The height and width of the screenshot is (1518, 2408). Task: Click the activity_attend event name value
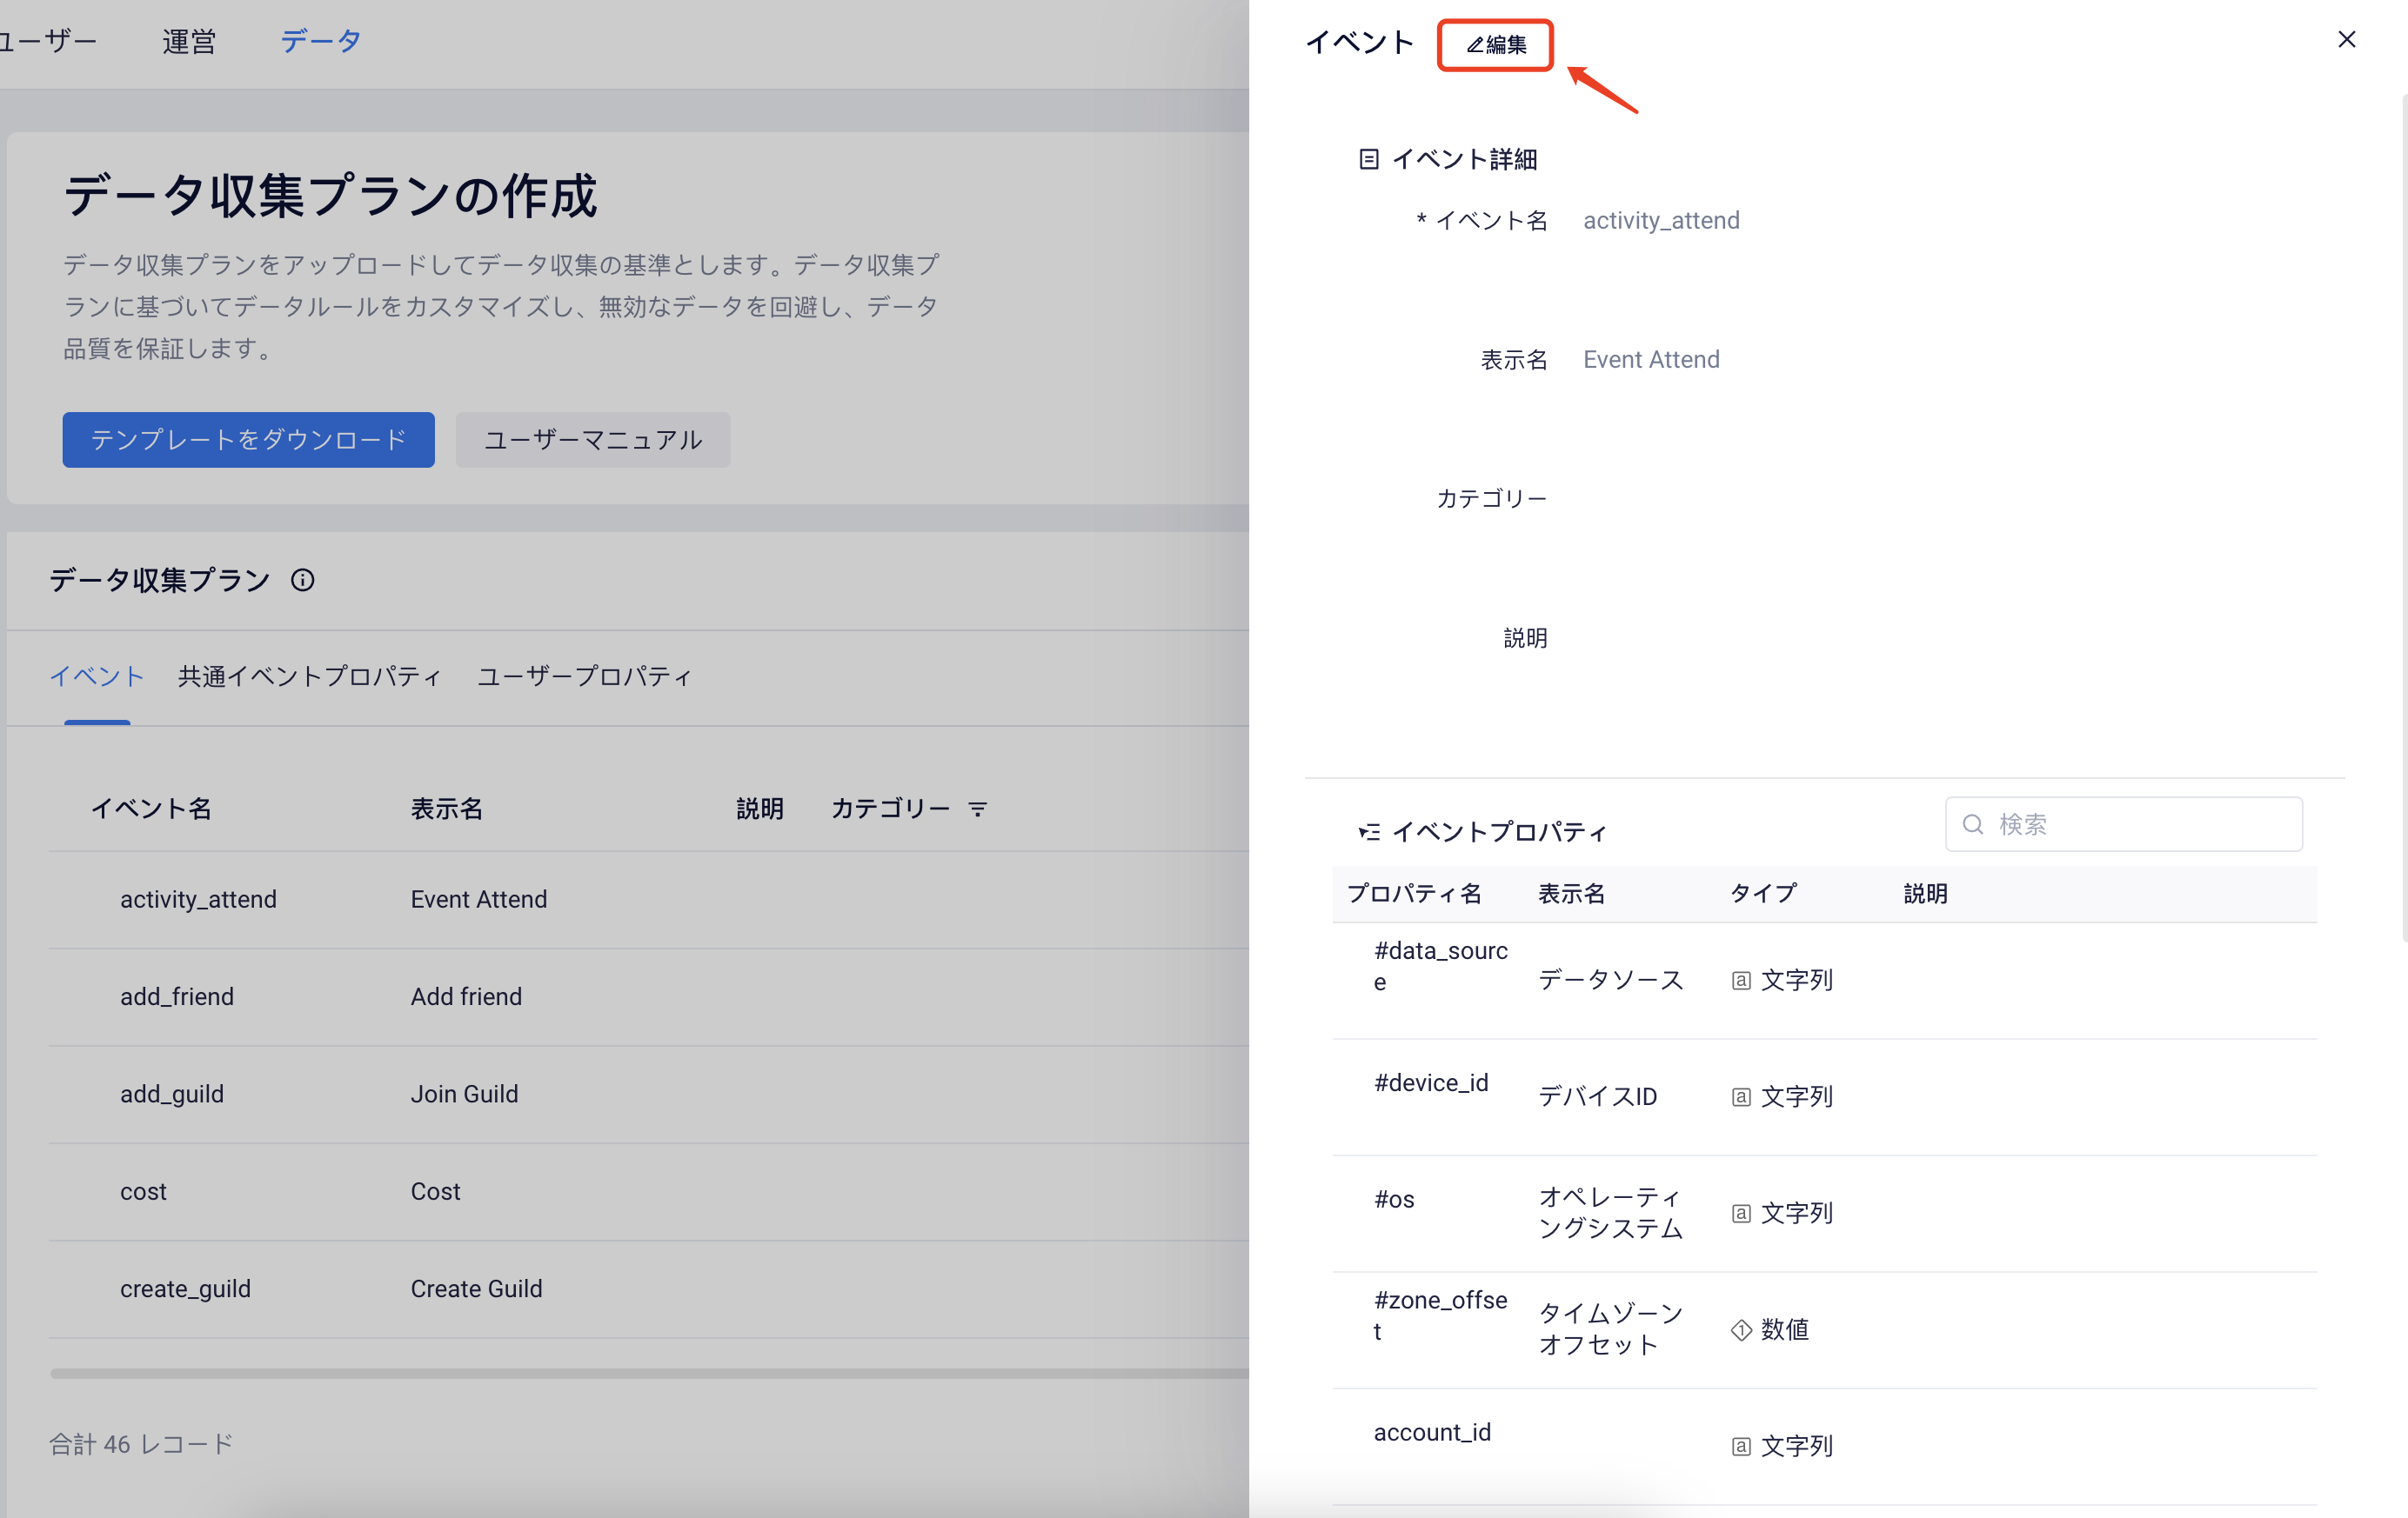pyautogui.click(x=1661, y=220)
